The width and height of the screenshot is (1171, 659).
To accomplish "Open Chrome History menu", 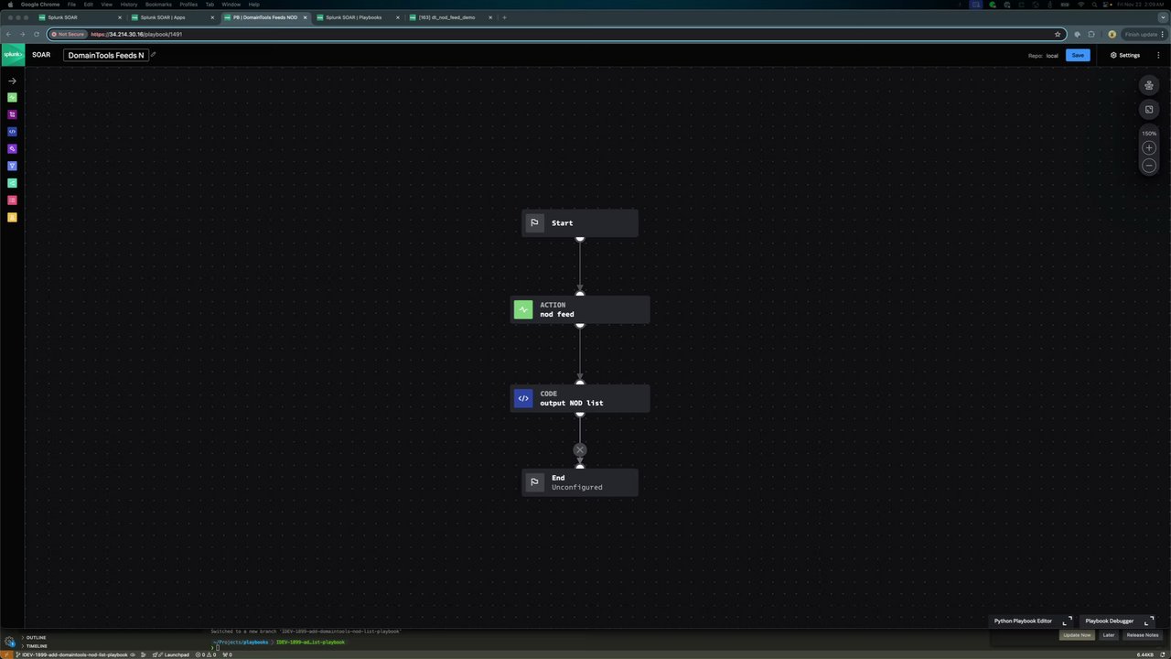I will click(x=129, y=5).
